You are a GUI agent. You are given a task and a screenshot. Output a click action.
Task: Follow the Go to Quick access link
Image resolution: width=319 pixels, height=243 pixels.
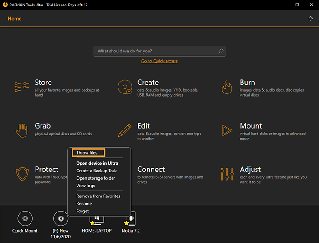coord(159,61)
